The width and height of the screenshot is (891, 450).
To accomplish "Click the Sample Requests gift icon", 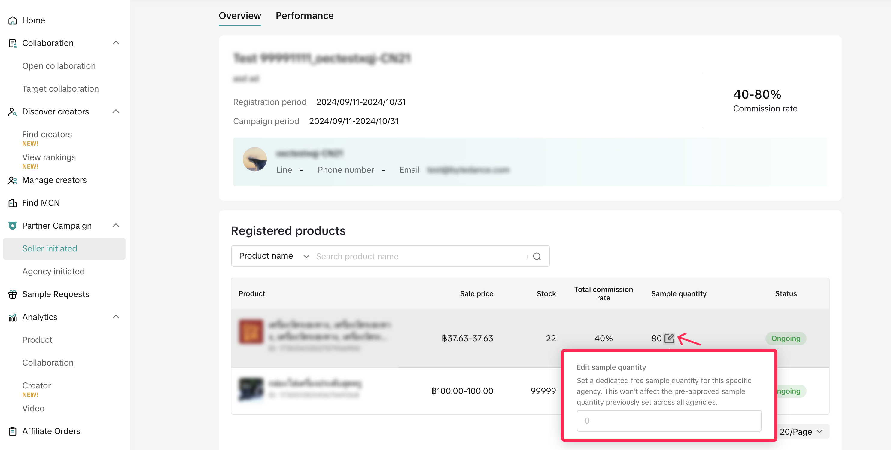I will 12,294.
